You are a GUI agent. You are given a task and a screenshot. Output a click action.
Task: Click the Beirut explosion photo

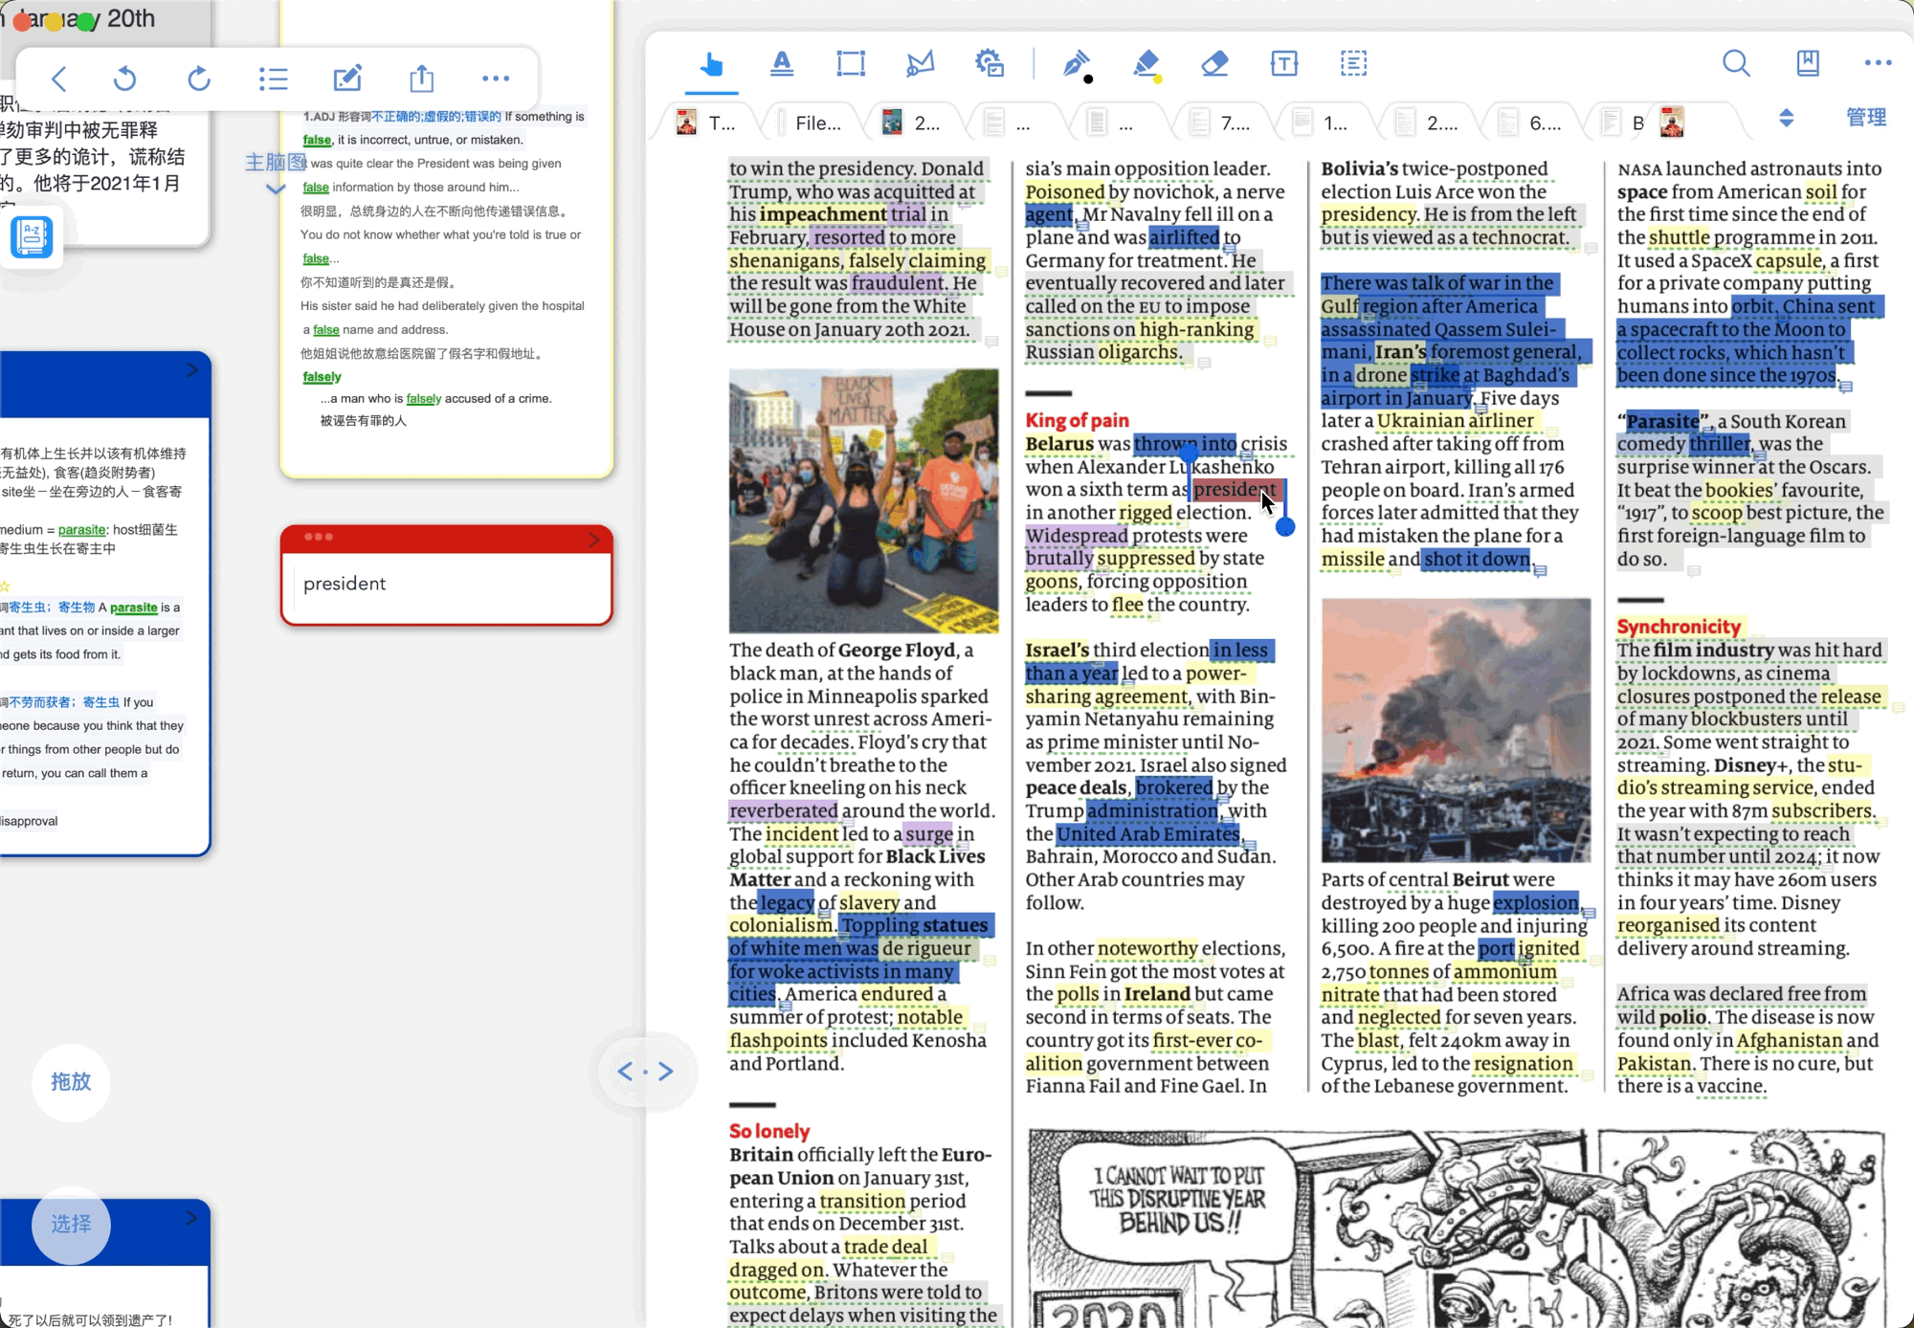click(x=1456, y=730)
